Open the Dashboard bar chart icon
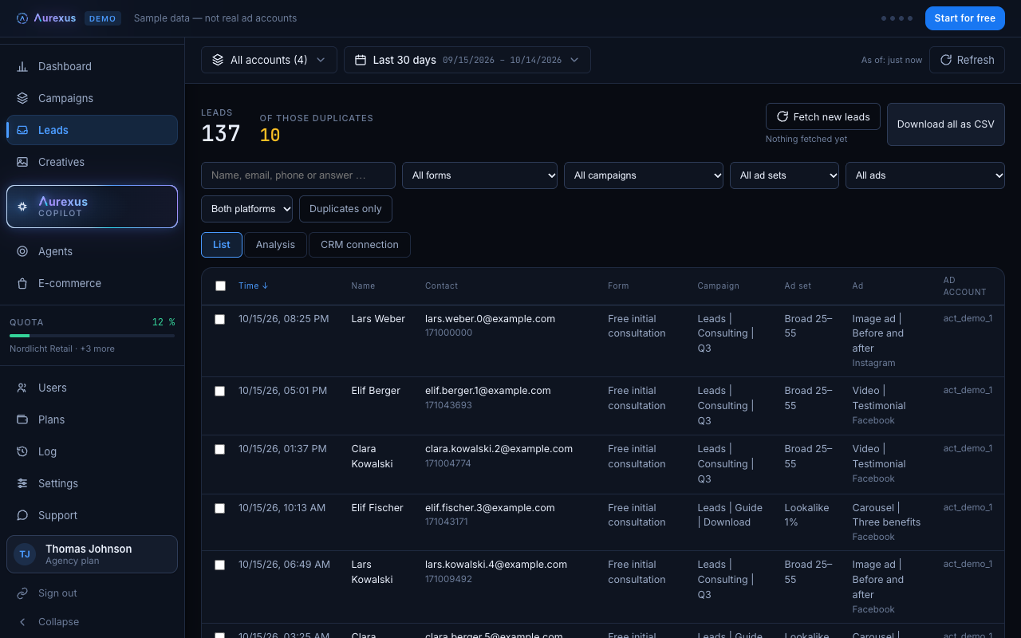The width and height of the screenshot is (1021, 638). pos(22,66)
